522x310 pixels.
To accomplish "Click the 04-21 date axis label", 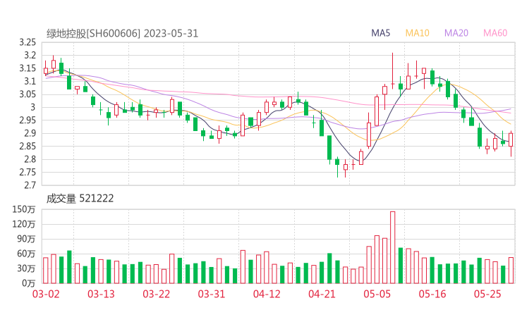I will pyautogui.click(x=322, y=294).
